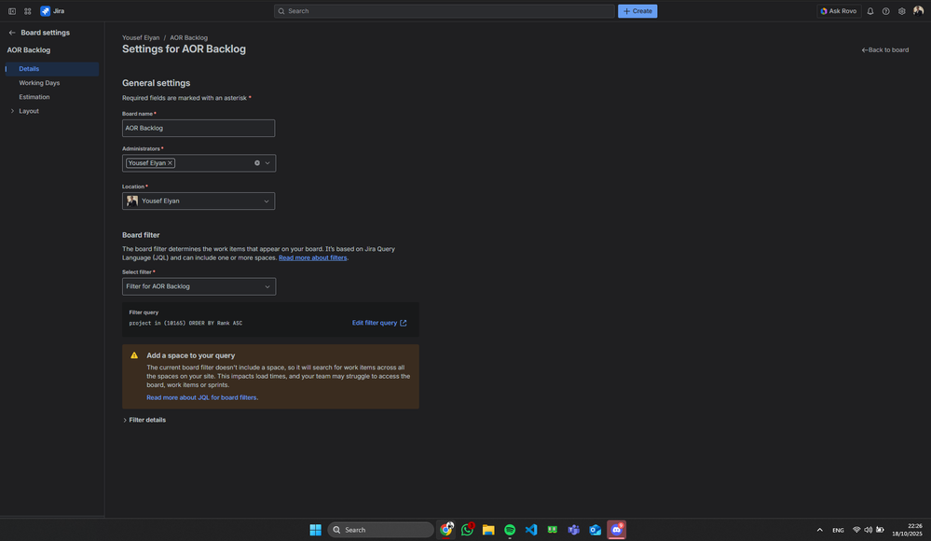Clear all administrators using the x icon

click(x=256, y=161)
